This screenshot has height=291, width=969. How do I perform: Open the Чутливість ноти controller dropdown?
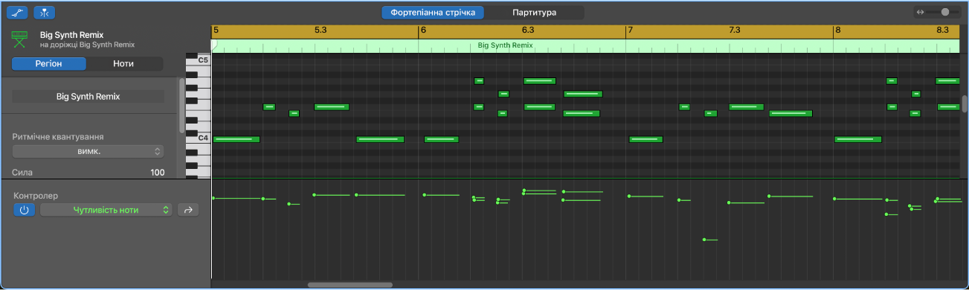click(106, 210)
